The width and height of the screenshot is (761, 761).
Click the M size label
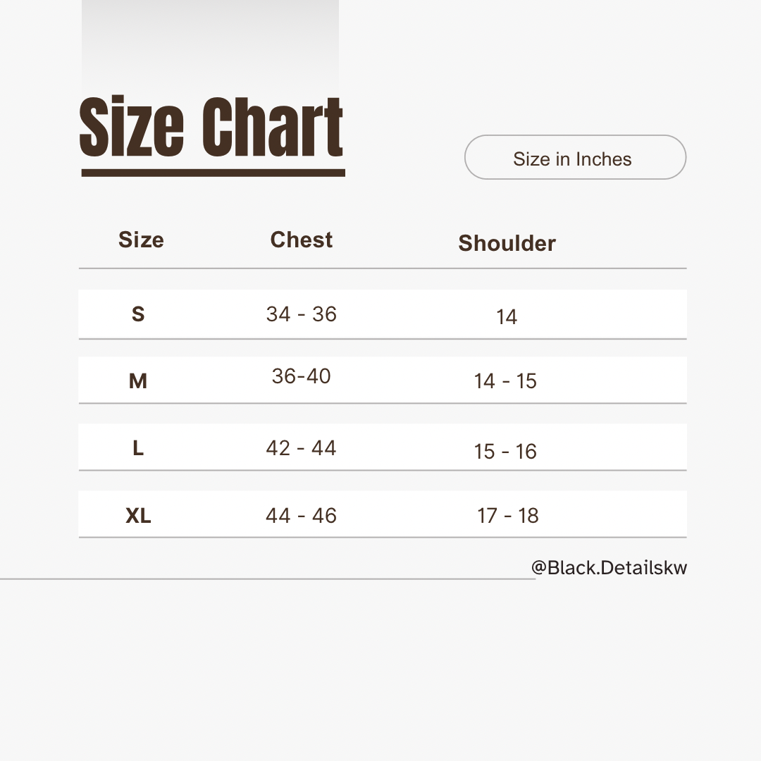click(x=138, y=381)
